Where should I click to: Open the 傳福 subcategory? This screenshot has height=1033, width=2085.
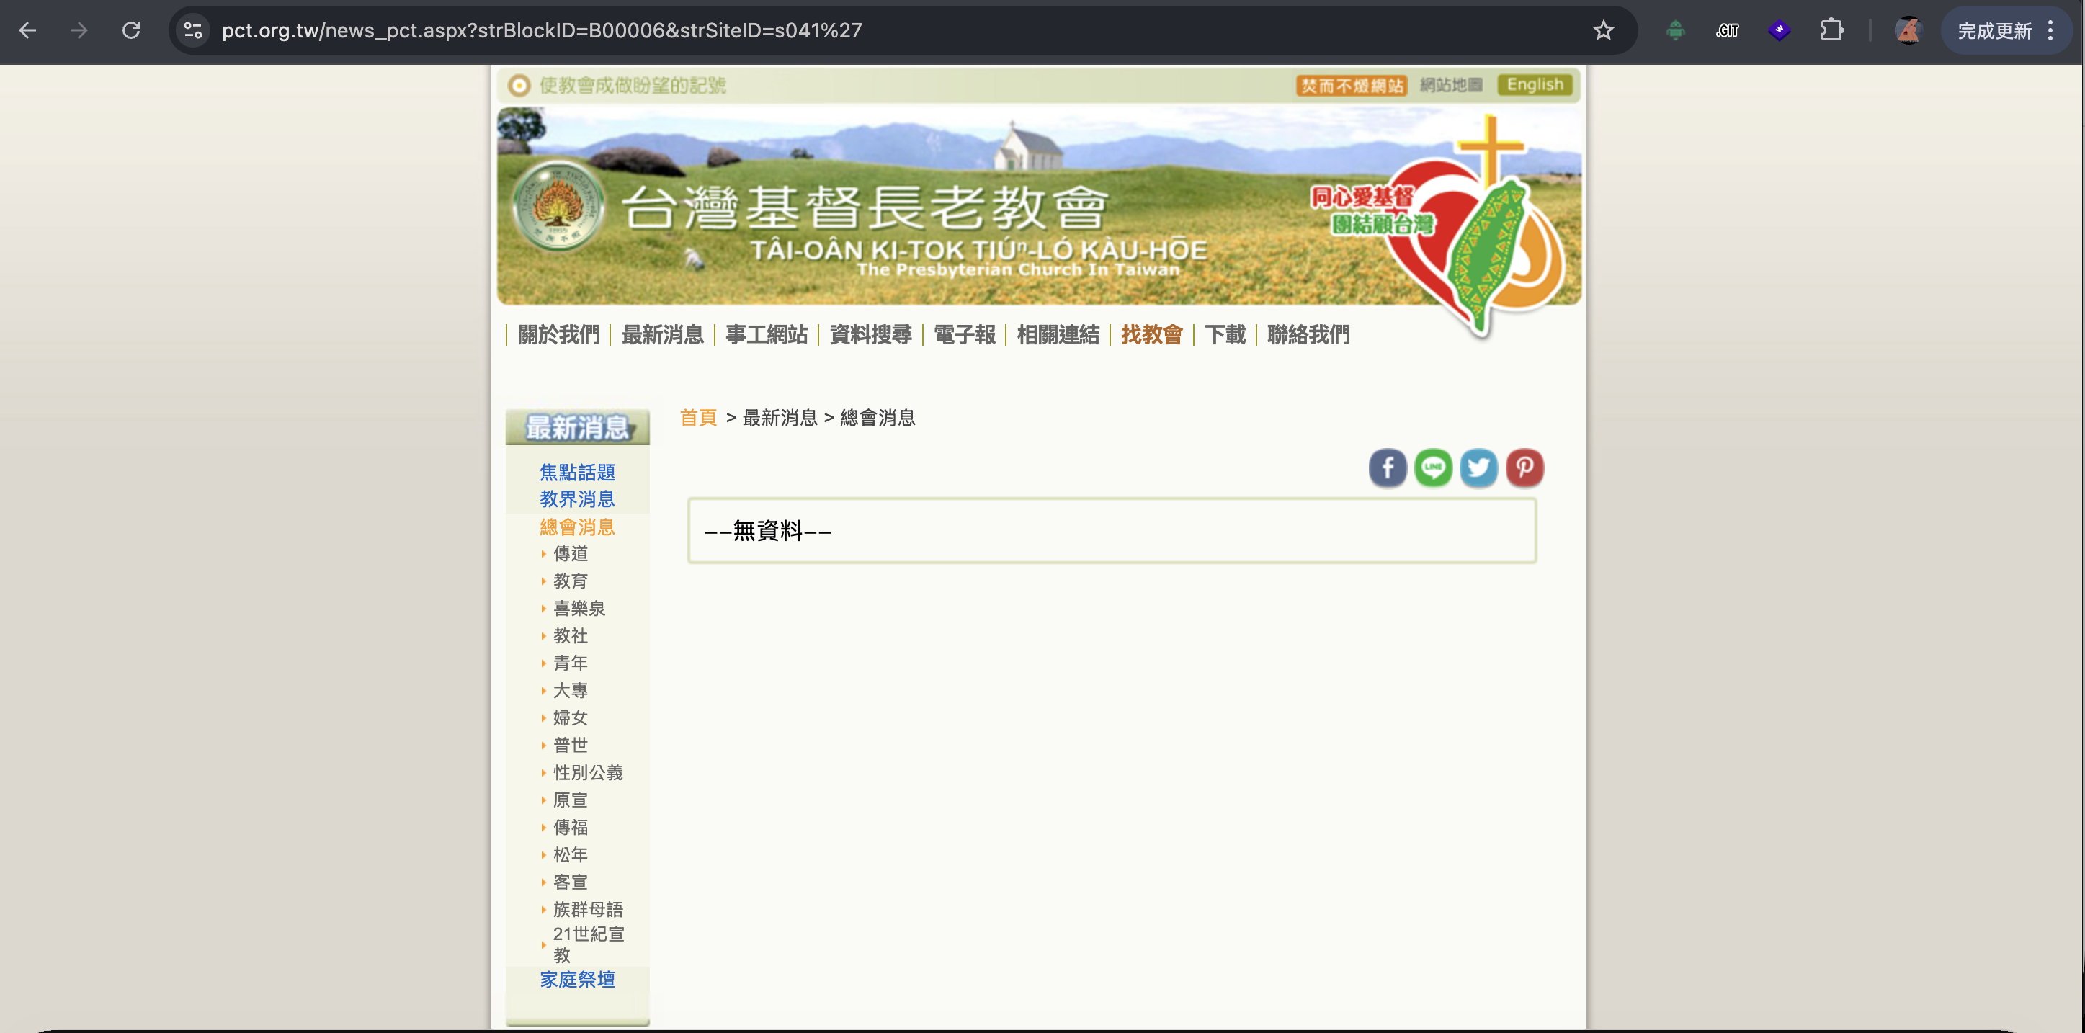click(x=571, y=828)
